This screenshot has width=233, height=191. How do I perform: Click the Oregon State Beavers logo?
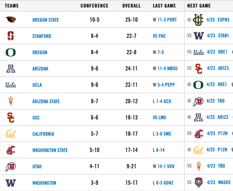[11, 19]
